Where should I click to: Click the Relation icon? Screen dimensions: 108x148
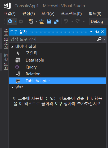[x=18, y=74]
